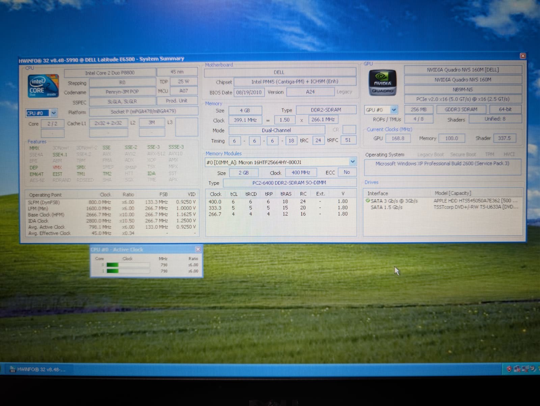The width and height of the screenshot is (540, 406).
Task: Select the Avg. Active Clock row
Action: coord(112,227)
